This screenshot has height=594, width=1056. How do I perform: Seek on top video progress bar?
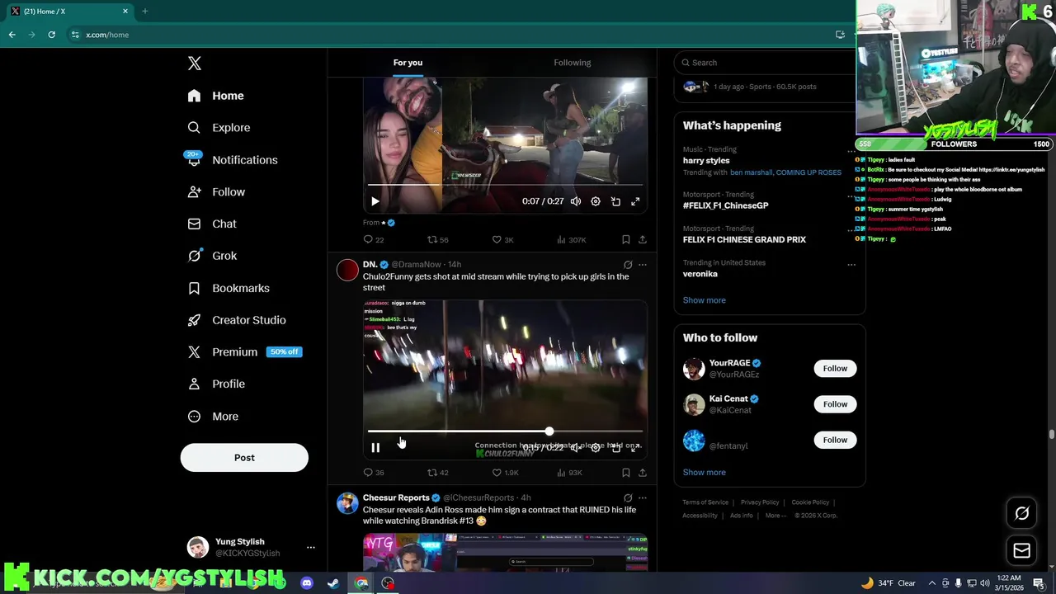[x=505, y=185]
